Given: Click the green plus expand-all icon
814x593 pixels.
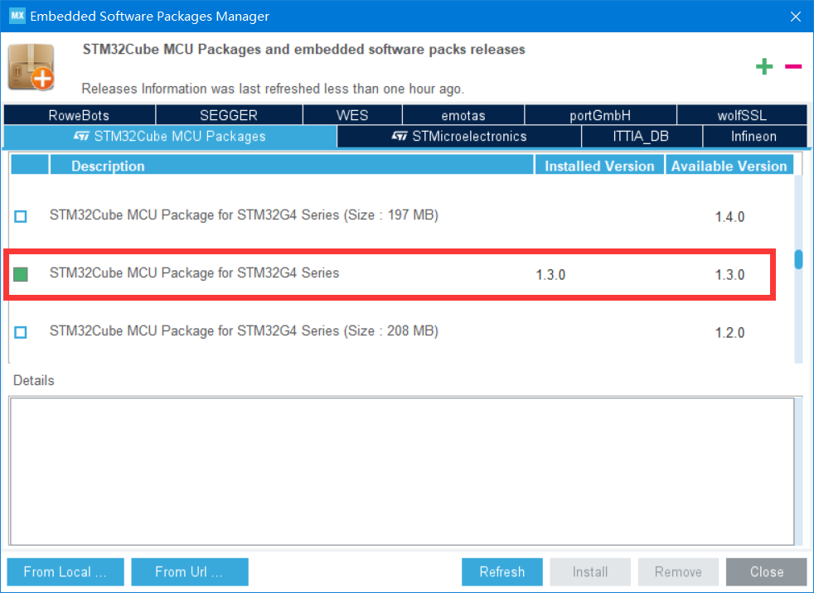Looking at the screenshot, I should [x=763, y=67].
